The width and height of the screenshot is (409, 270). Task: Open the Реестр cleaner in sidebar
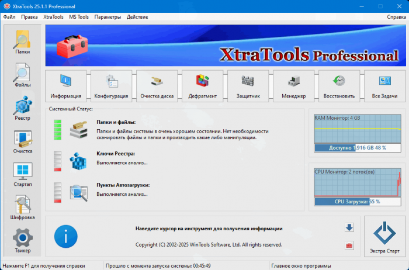pos(22,108)
